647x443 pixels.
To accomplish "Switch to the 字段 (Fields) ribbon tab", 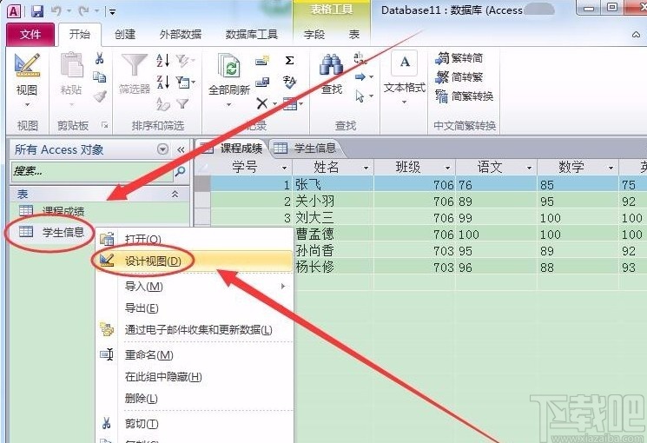I will [x=314, y=34].
